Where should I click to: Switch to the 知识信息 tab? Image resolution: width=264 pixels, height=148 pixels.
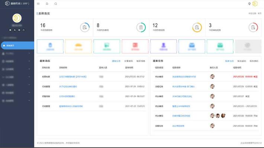point(141,61)
